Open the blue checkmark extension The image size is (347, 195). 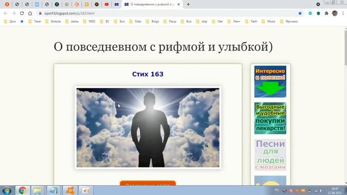310,13
